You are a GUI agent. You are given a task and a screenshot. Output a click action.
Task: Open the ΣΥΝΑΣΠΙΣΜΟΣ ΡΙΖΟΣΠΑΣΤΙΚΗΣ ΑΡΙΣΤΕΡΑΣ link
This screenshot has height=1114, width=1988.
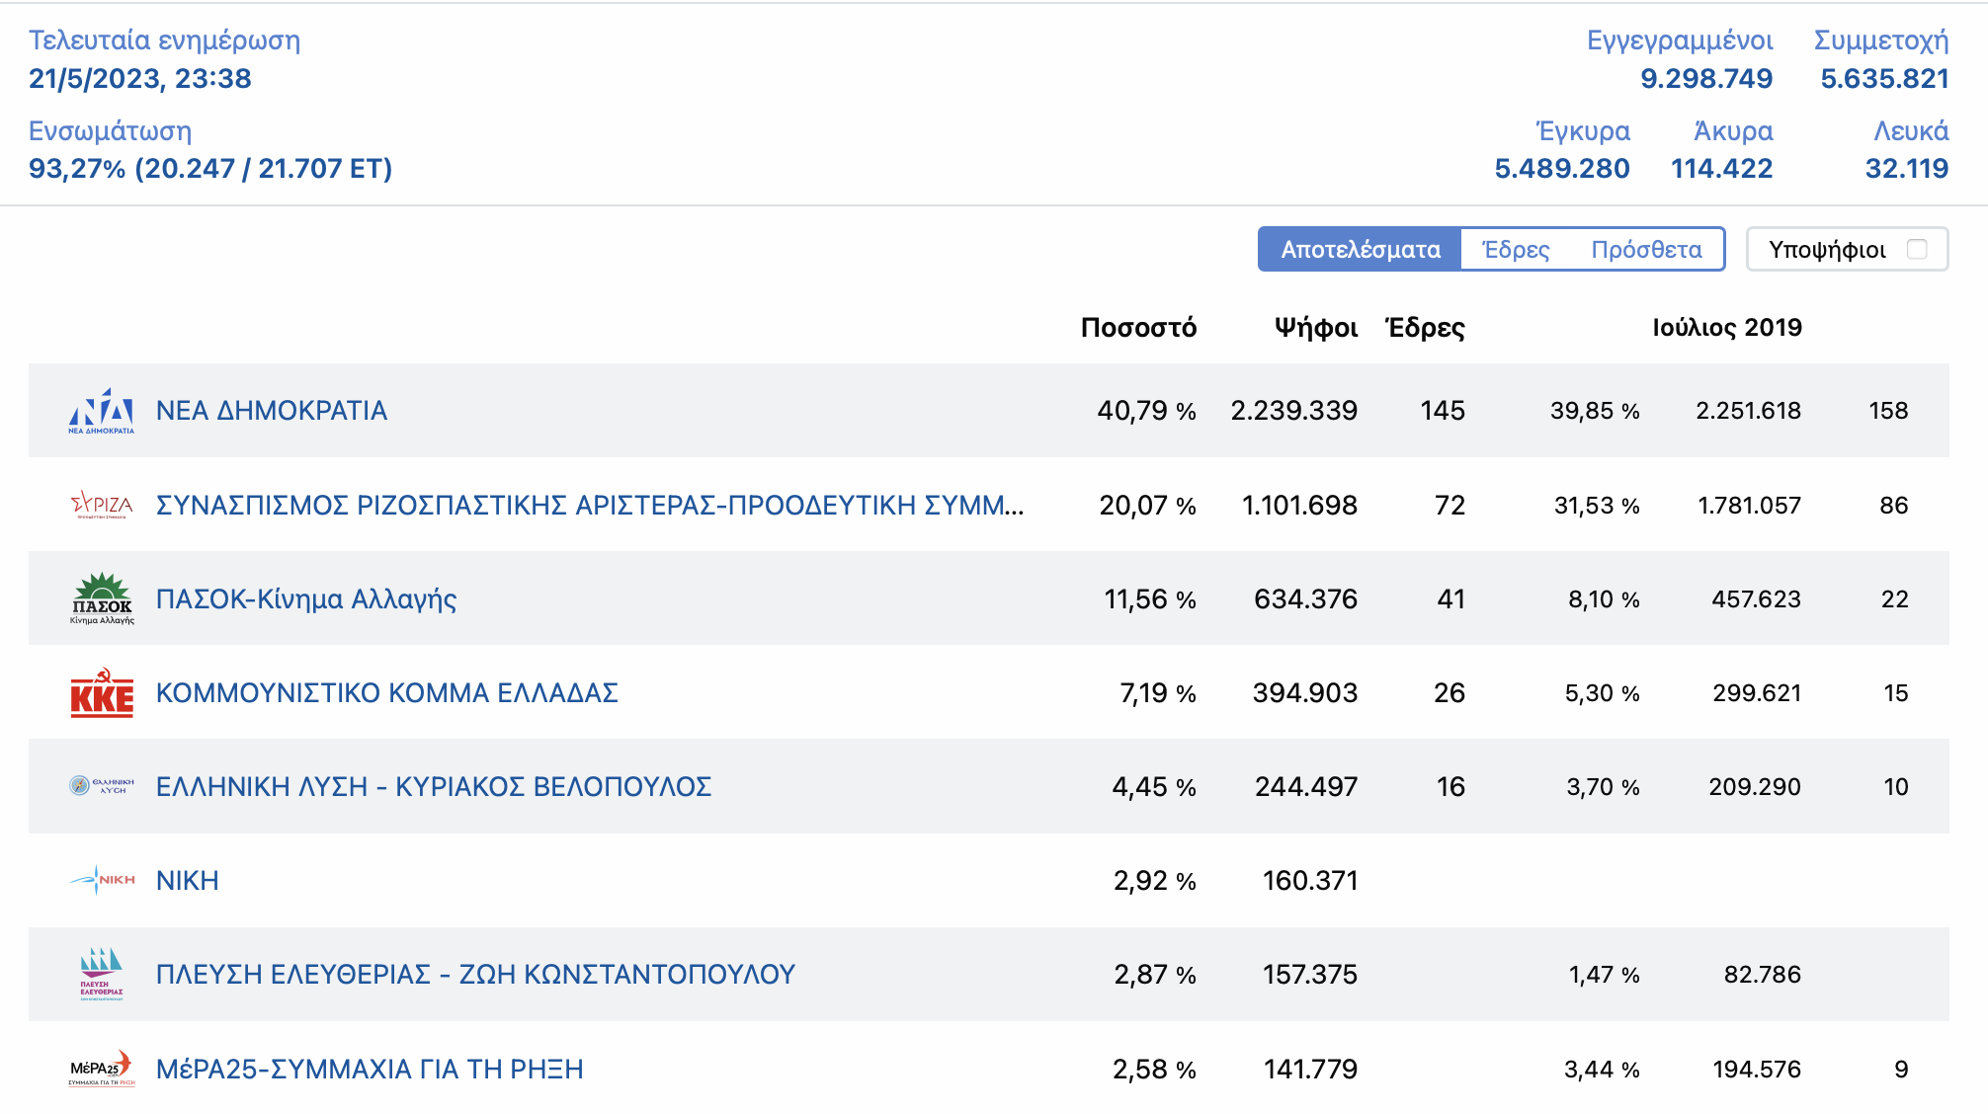point(590,505)
